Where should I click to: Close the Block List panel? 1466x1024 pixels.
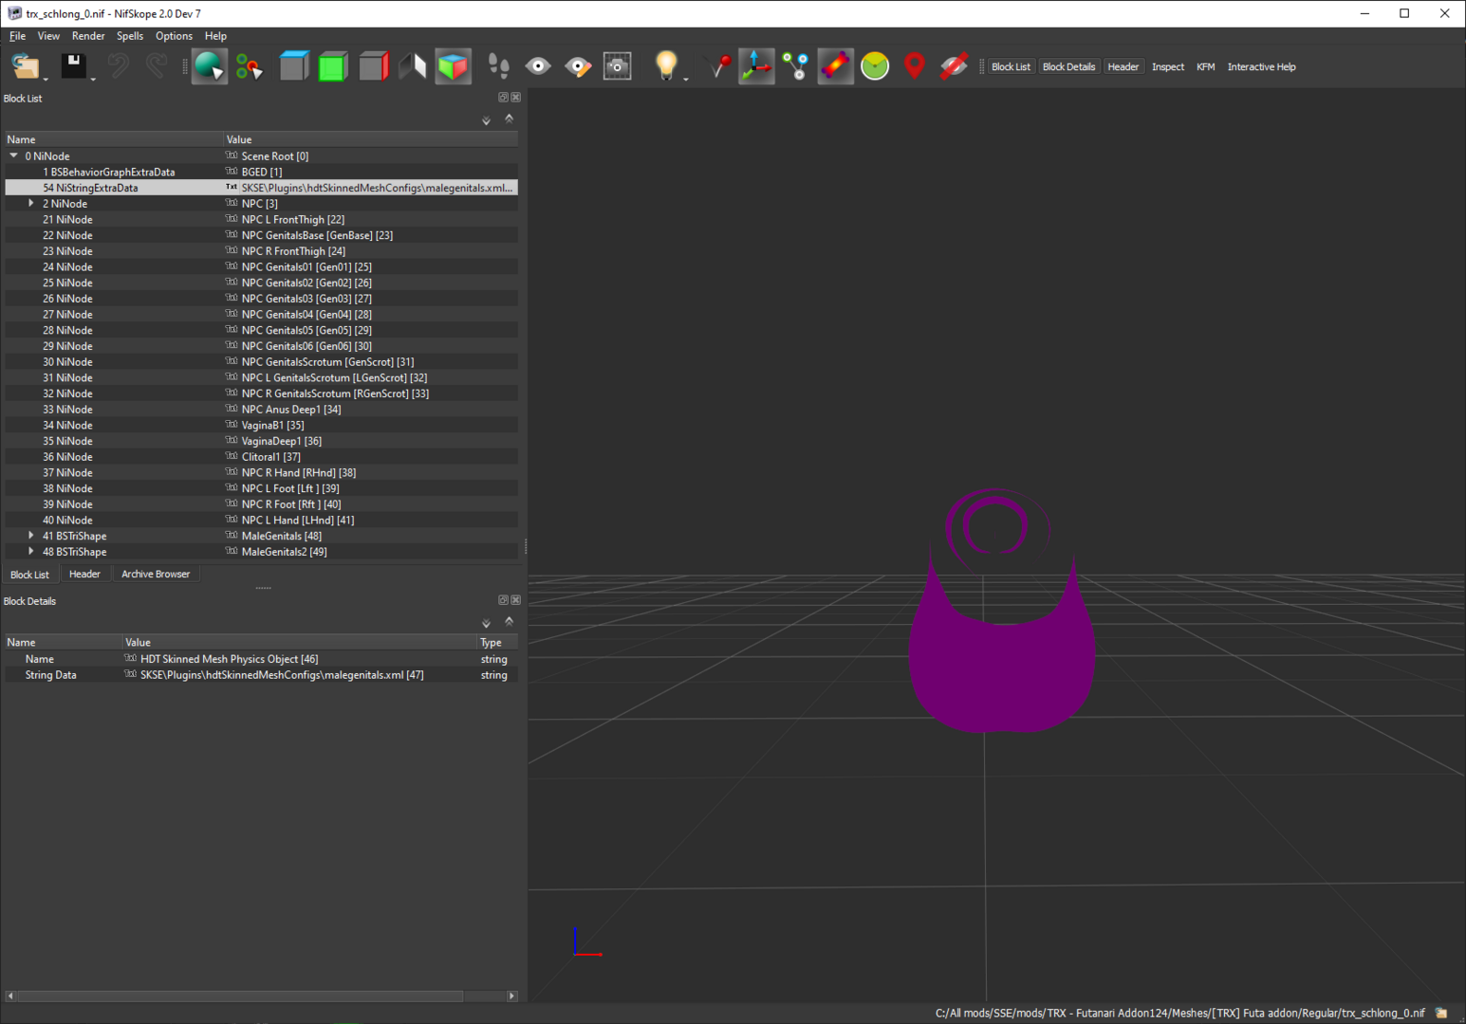tap(516, 97)
